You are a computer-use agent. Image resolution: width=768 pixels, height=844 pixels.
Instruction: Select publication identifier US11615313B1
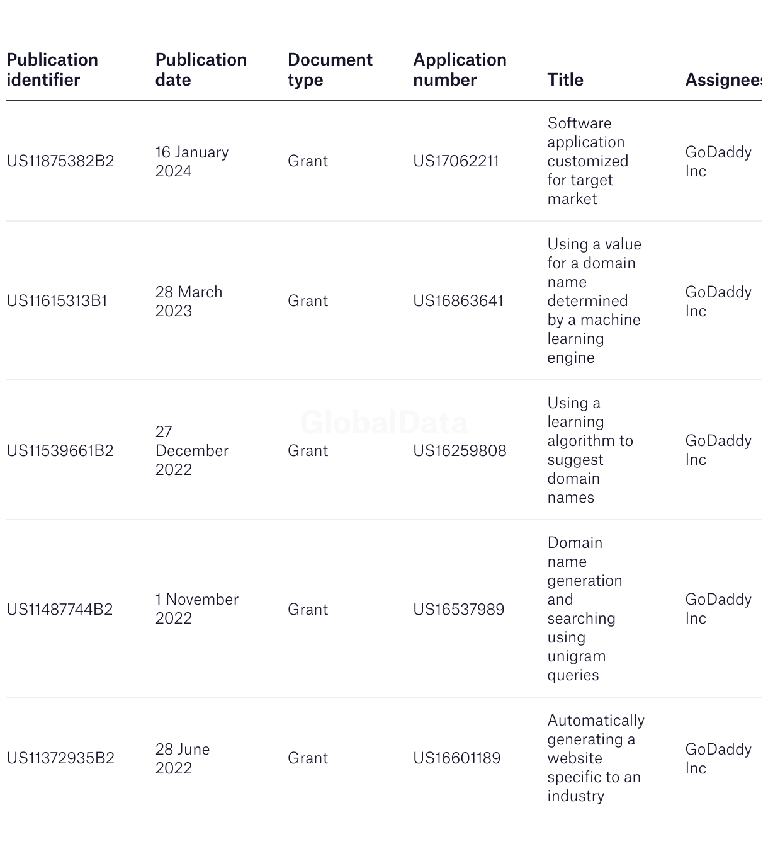[x=57, y=301]
